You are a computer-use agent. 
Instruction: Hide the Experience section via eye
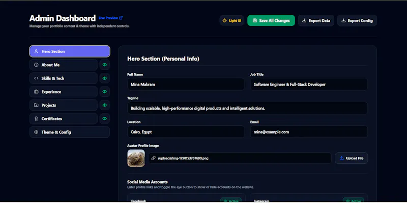coord(105,92)
